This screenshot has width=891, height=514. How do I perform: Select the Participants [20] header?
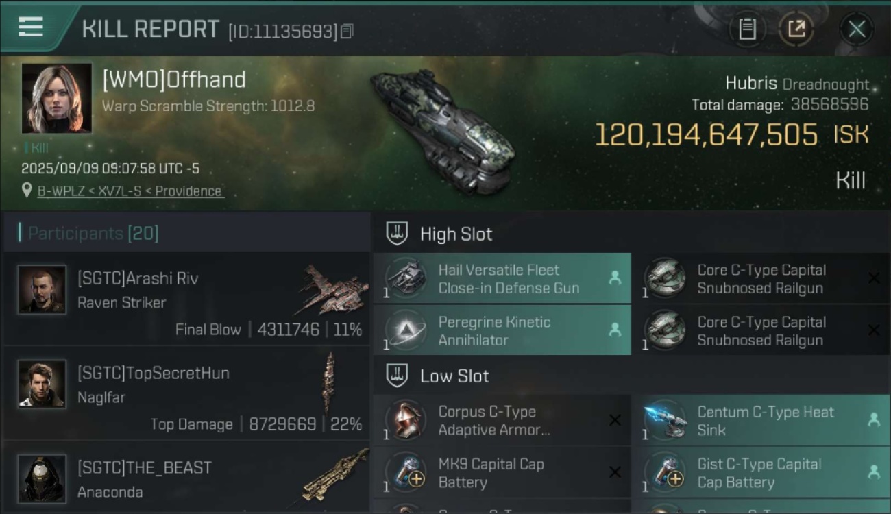pos(93,233)
